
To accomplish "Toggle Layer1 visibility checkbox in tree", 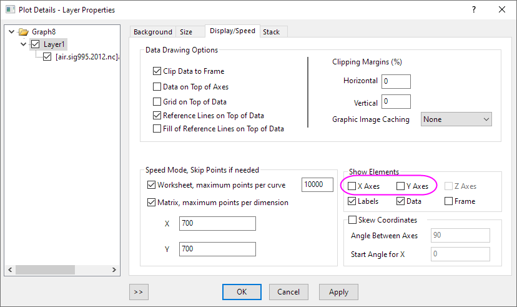I will click(x=36, y=44).
